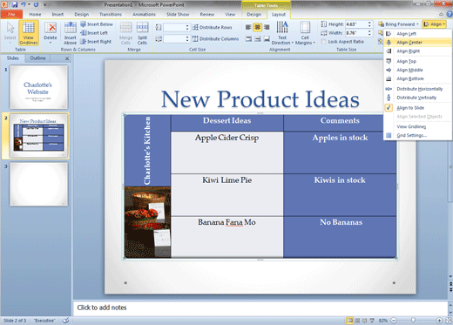Click the Insert Below button
The width and height of the screenshot is (453, 325).
point(97,24)
